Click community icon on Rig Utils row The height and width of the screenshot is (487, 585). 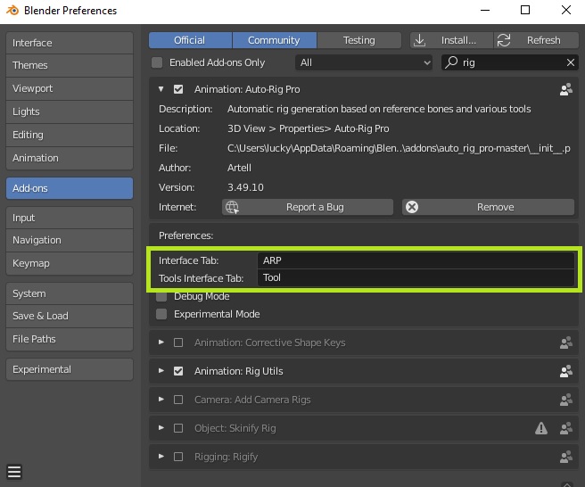click(566, 371)
